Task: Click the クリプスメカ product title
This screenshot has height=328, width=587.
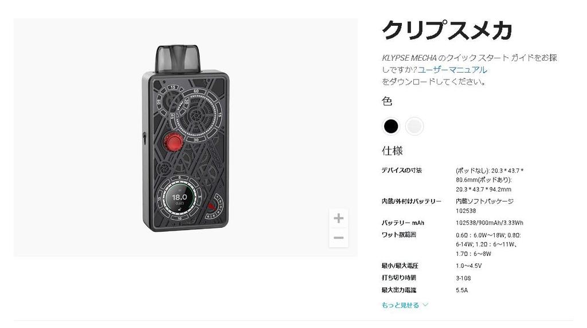Action: coord(447,30)
